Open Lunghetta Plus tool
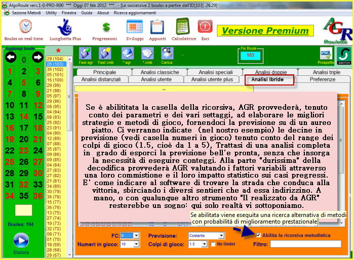Image resolution: width=354 pixels, height=260 pixels. click(64, 27)
